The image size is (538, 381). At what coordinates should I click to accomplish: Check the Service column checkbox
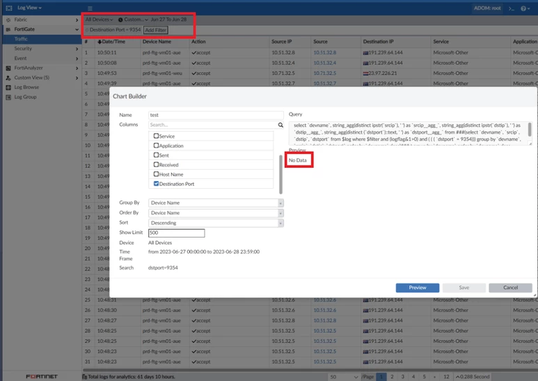pos(156,136)
